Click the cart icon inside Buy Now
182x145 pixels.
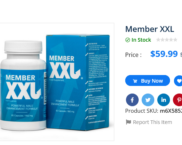click(135, 81)
